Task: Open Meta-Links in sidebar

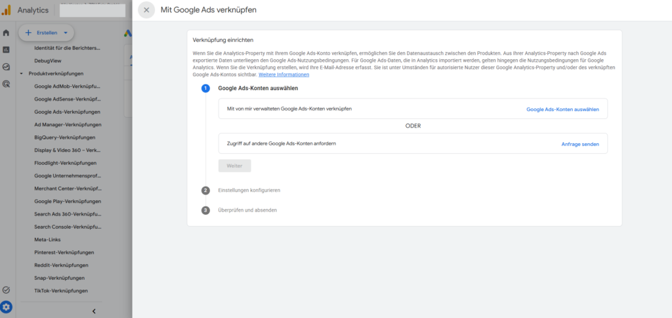Action: coord(47,239)
